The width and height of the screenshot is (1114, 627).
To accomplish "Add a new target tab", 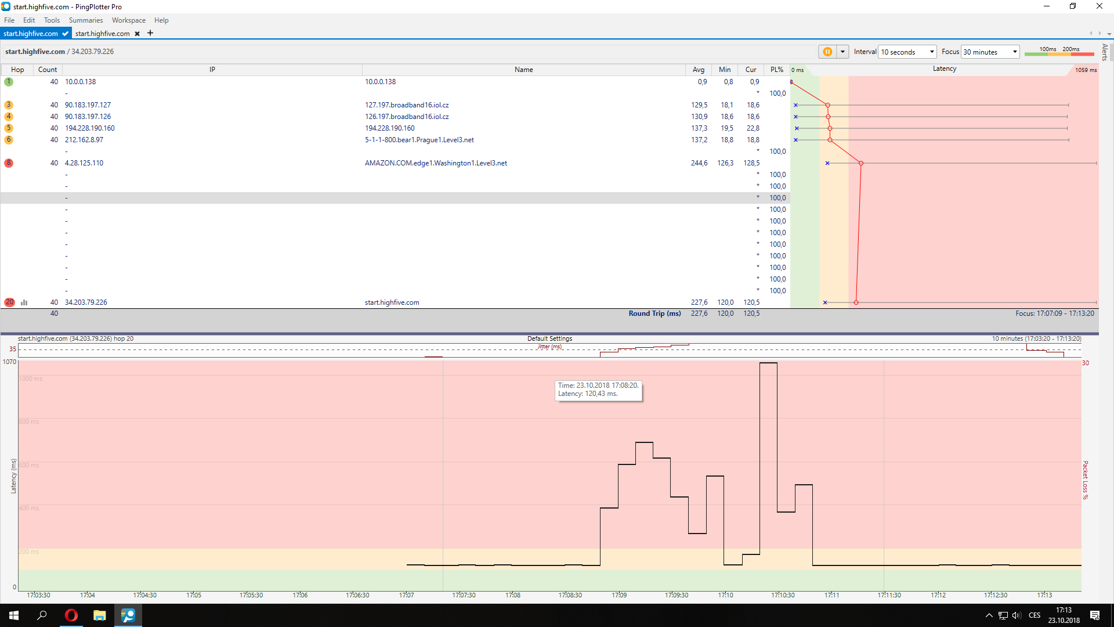I will 150,33.
